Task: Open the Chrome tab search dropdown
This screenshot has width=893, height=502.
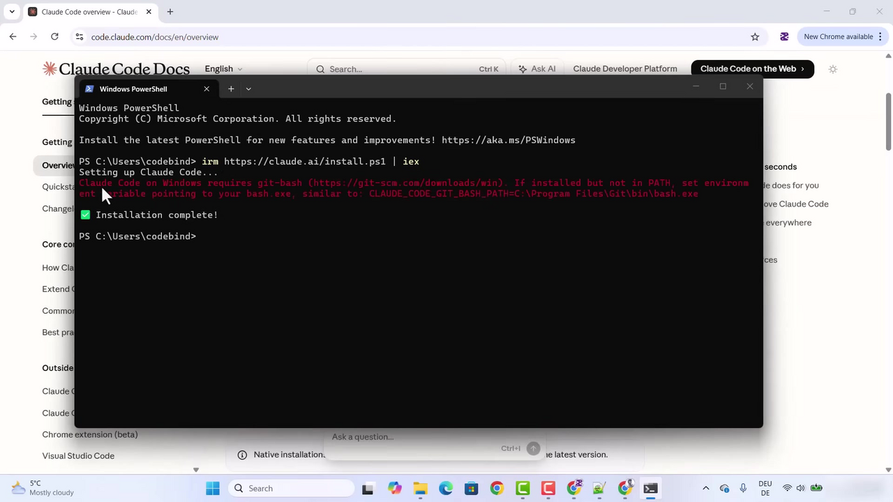Action: coord(12,12)
